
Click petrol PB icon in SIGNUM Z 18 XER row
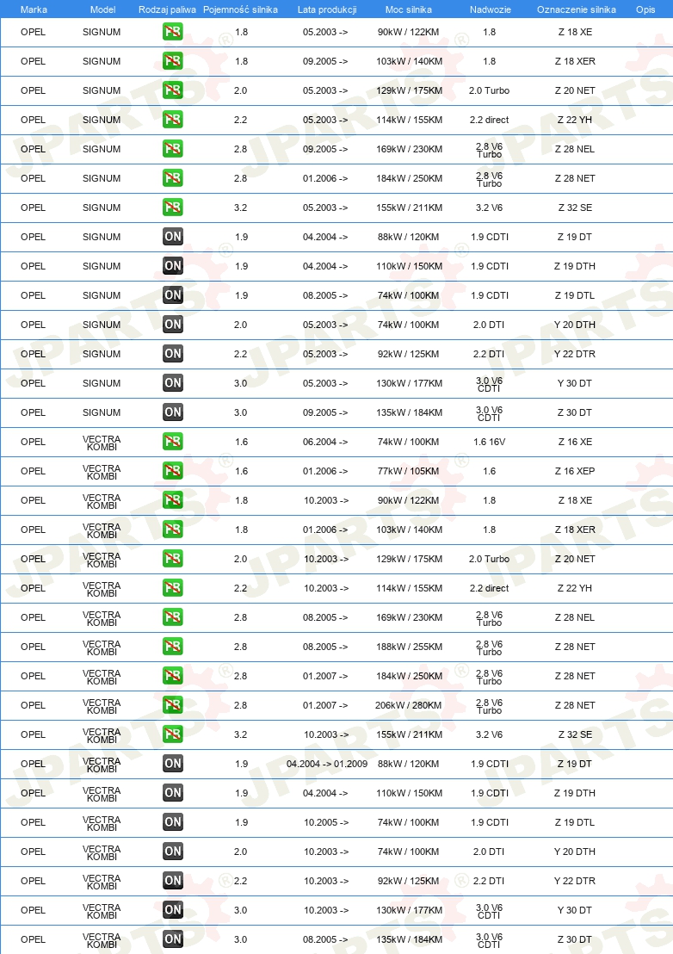click(x=173, y=61)
